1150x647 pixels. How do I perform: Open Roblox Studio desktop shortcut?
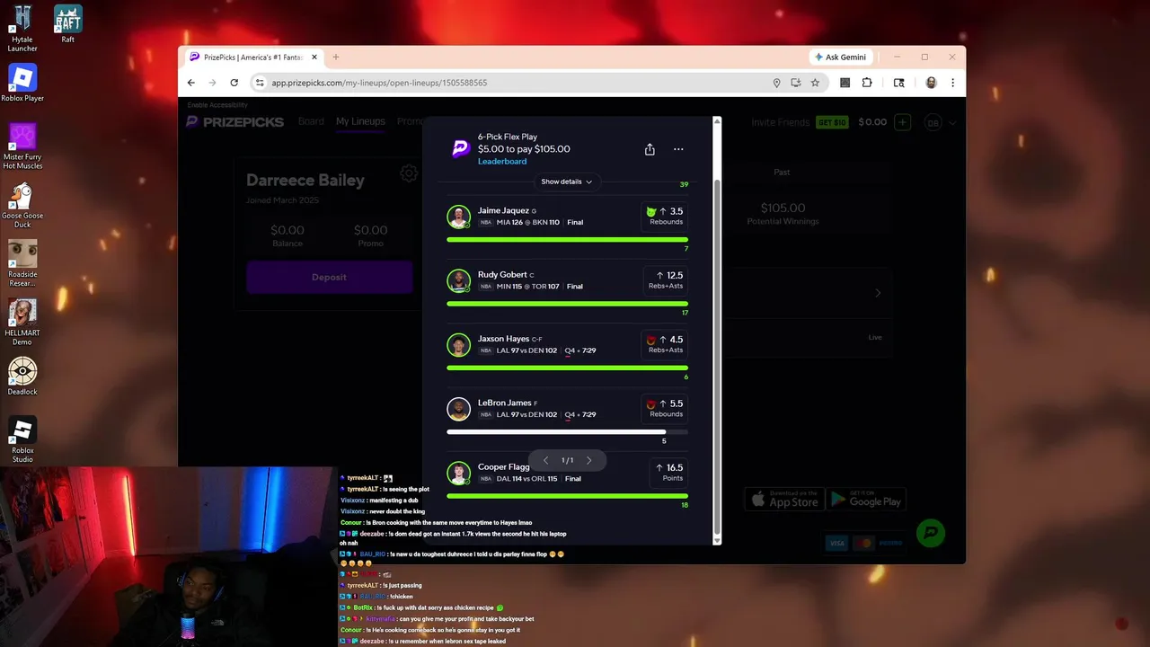click(x=22, y=440)
